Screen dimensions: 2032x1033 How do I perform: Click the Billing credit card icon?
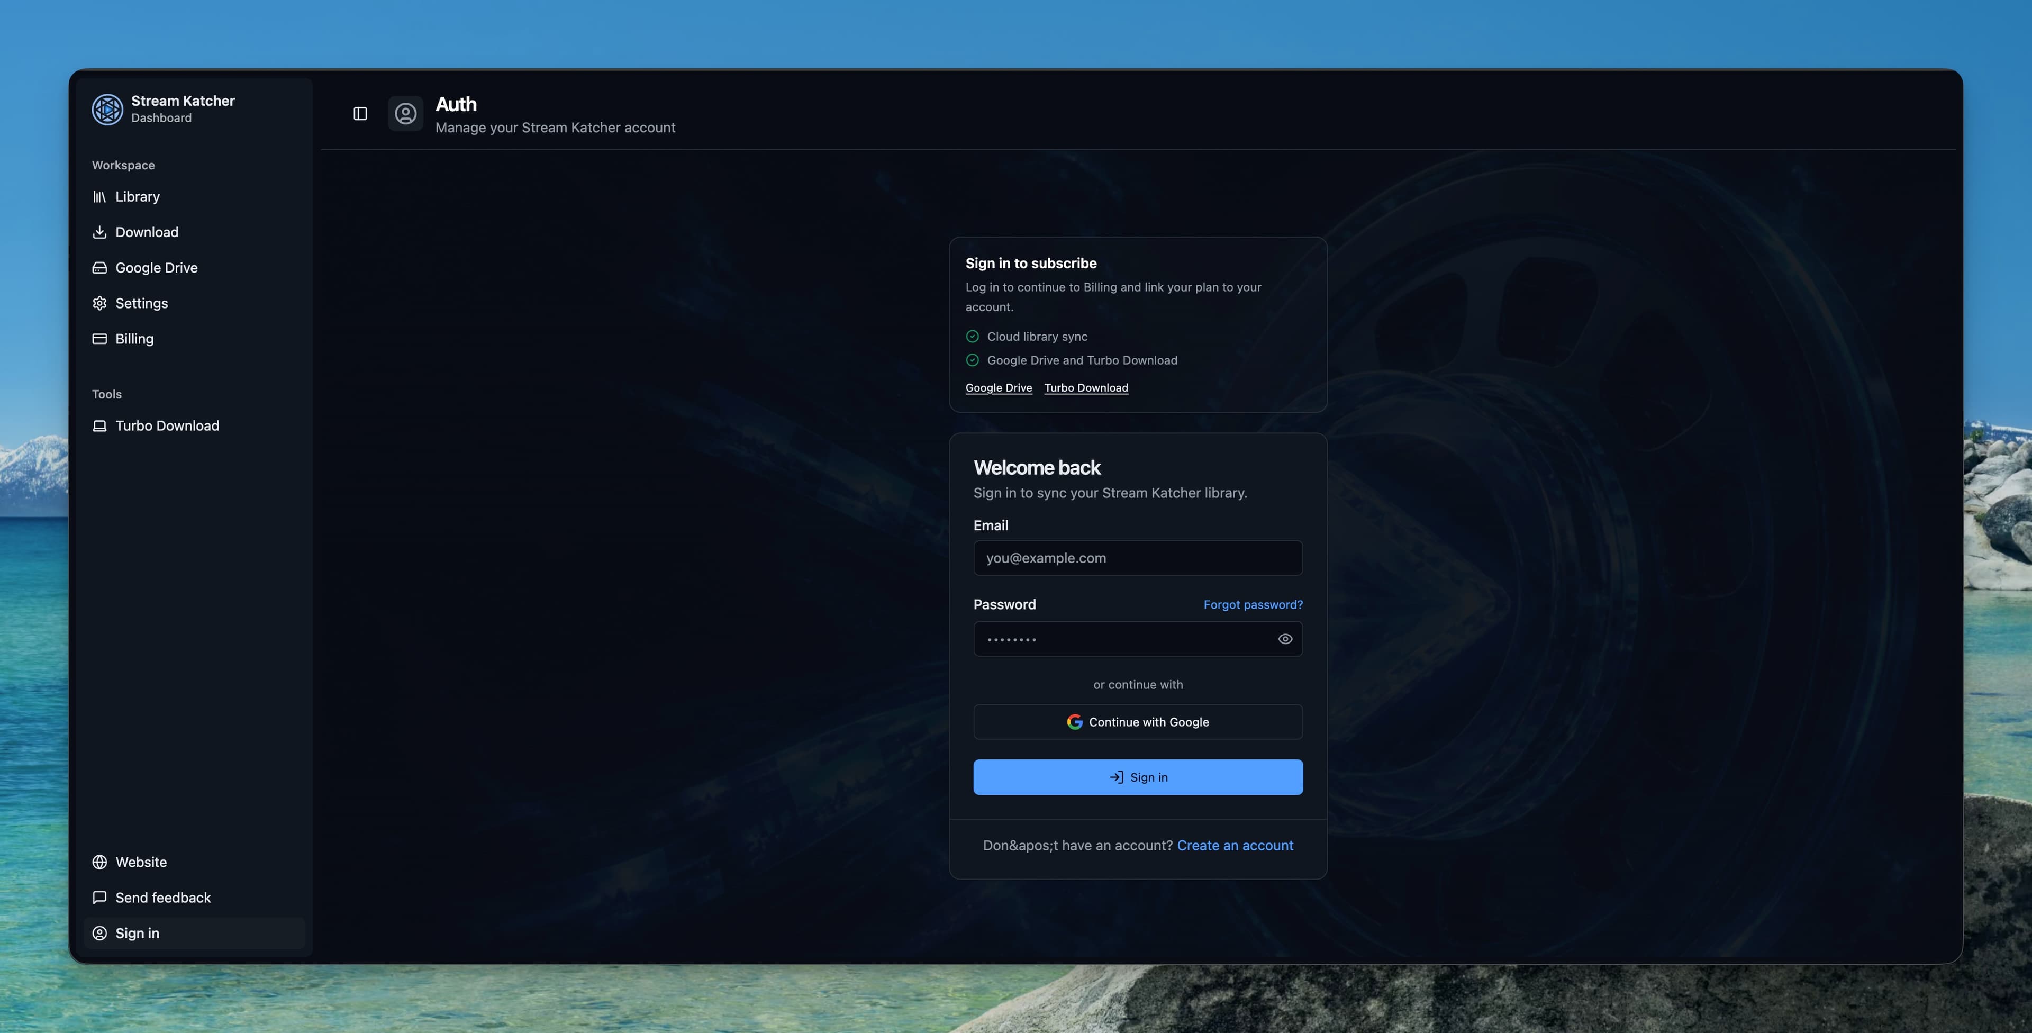tap(99, 339)
